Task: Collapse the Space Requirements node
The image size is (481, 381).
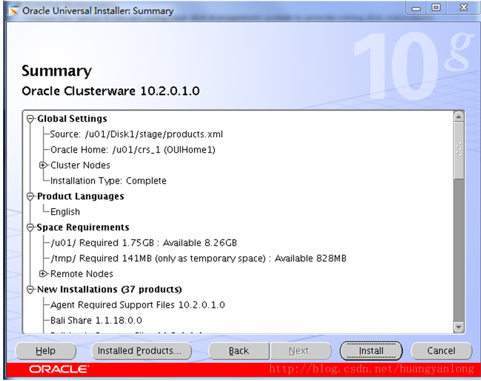Action: tap(30, 228)
